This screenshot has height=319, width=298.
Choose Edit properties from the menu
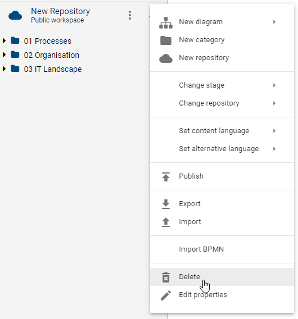(x=222, y=295)
